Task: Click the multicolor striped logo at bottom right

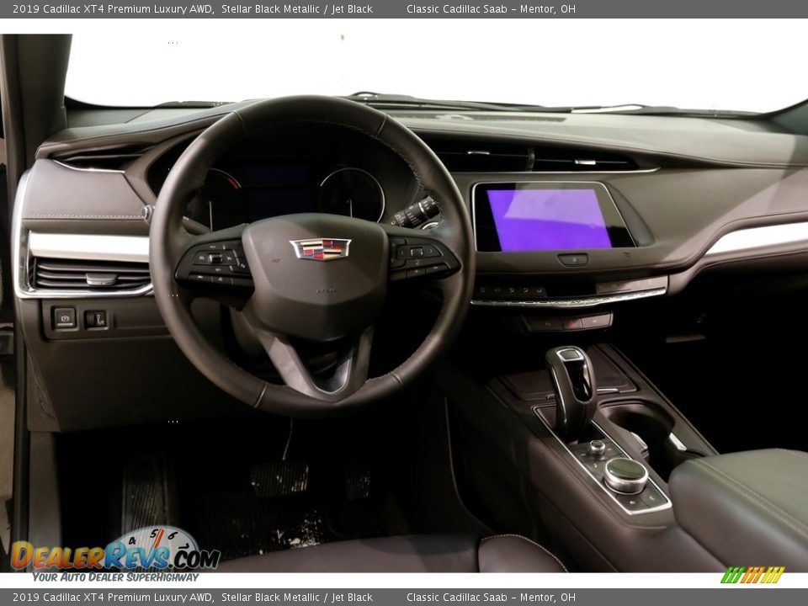Action: click(x=752, y=575)
